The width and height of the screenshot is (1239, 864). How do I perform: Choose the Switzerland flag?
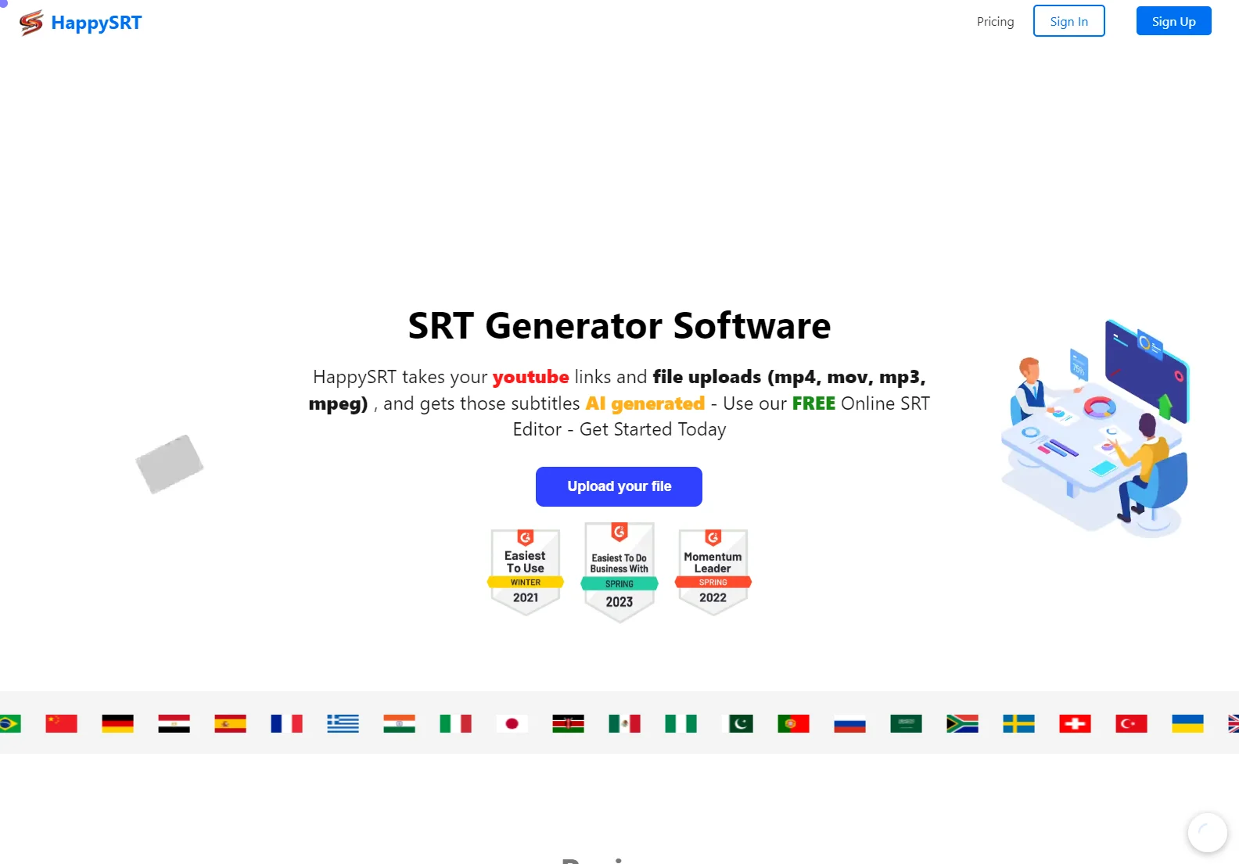tap(1076, 724)
